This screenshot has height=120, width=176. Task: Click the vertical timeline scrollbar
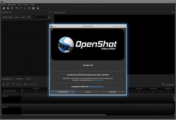174,98
